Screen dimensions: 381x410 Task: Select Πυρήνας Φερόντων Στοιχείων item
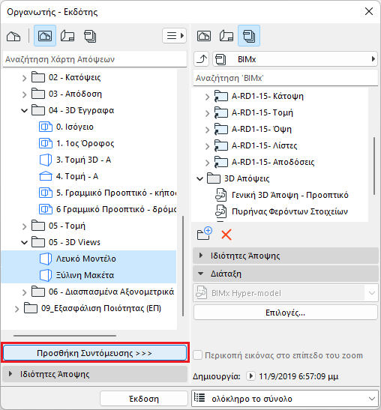[x=281, y=211]
